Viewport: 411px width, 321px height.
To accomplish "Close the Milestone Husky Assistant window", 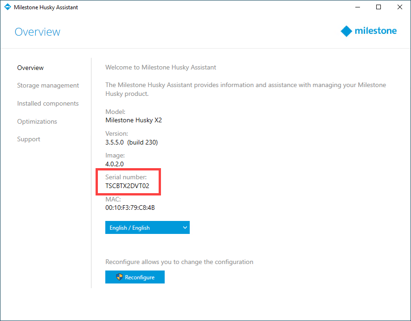I will 400,7.
